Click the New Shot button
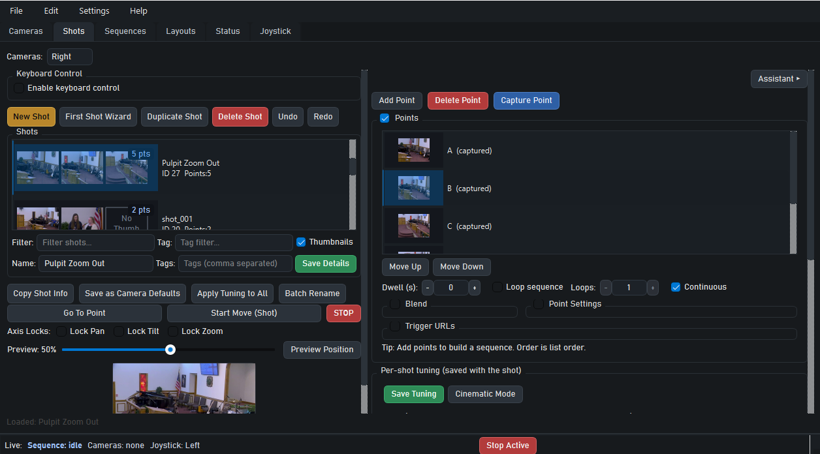The height and width of the screenshot is (454, 820). tap(31, 116)
